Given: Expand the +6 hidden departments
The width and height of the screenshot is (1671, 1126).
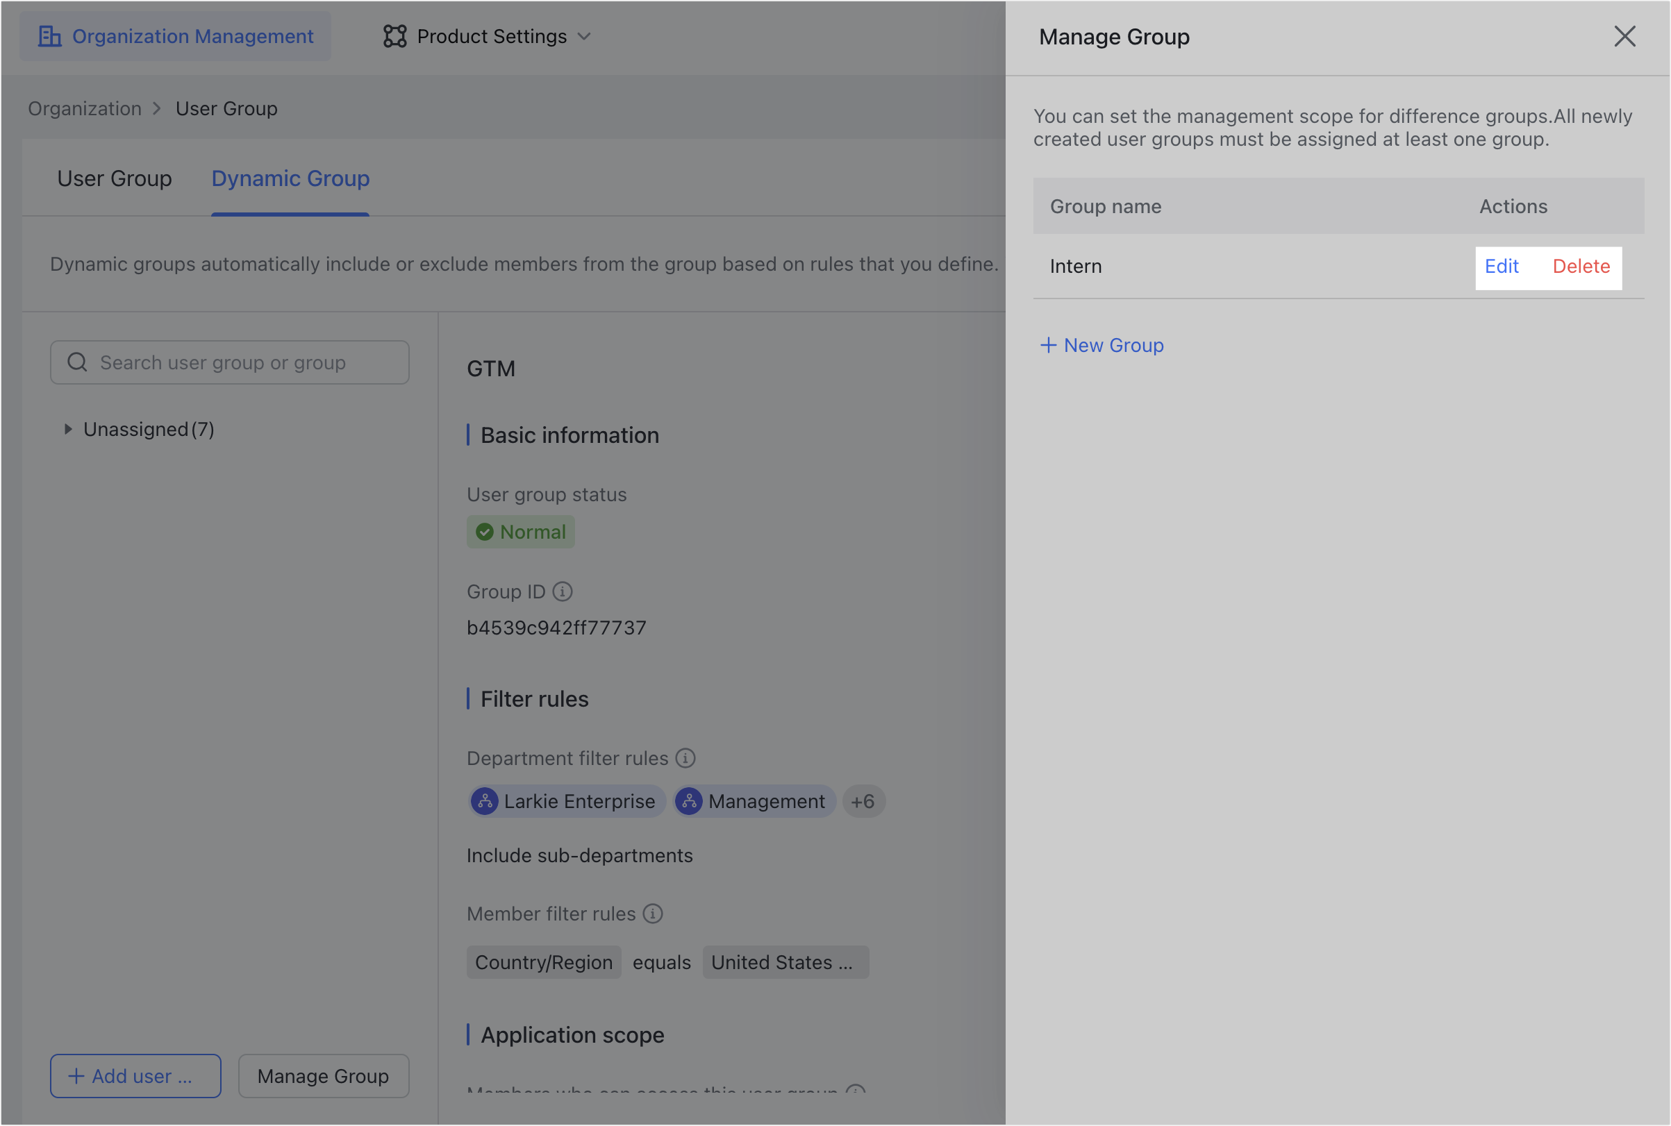Looking at the screenshot, I should click(x=863, y=800).
